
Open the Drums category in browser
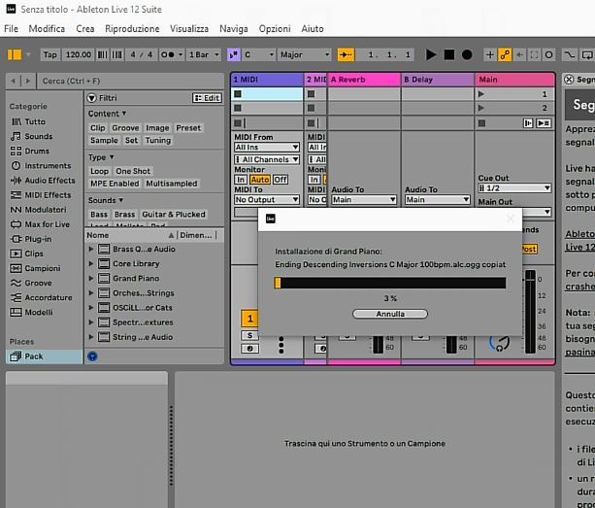(x=37, y=152)
